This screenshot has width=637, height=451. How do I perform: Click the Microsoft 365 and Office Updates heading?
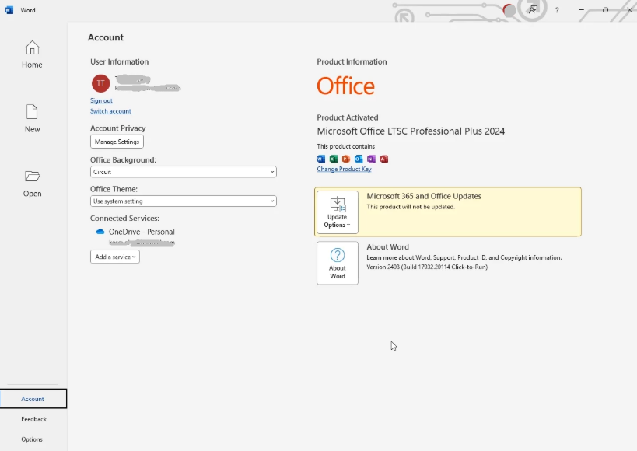click(424, 196)
